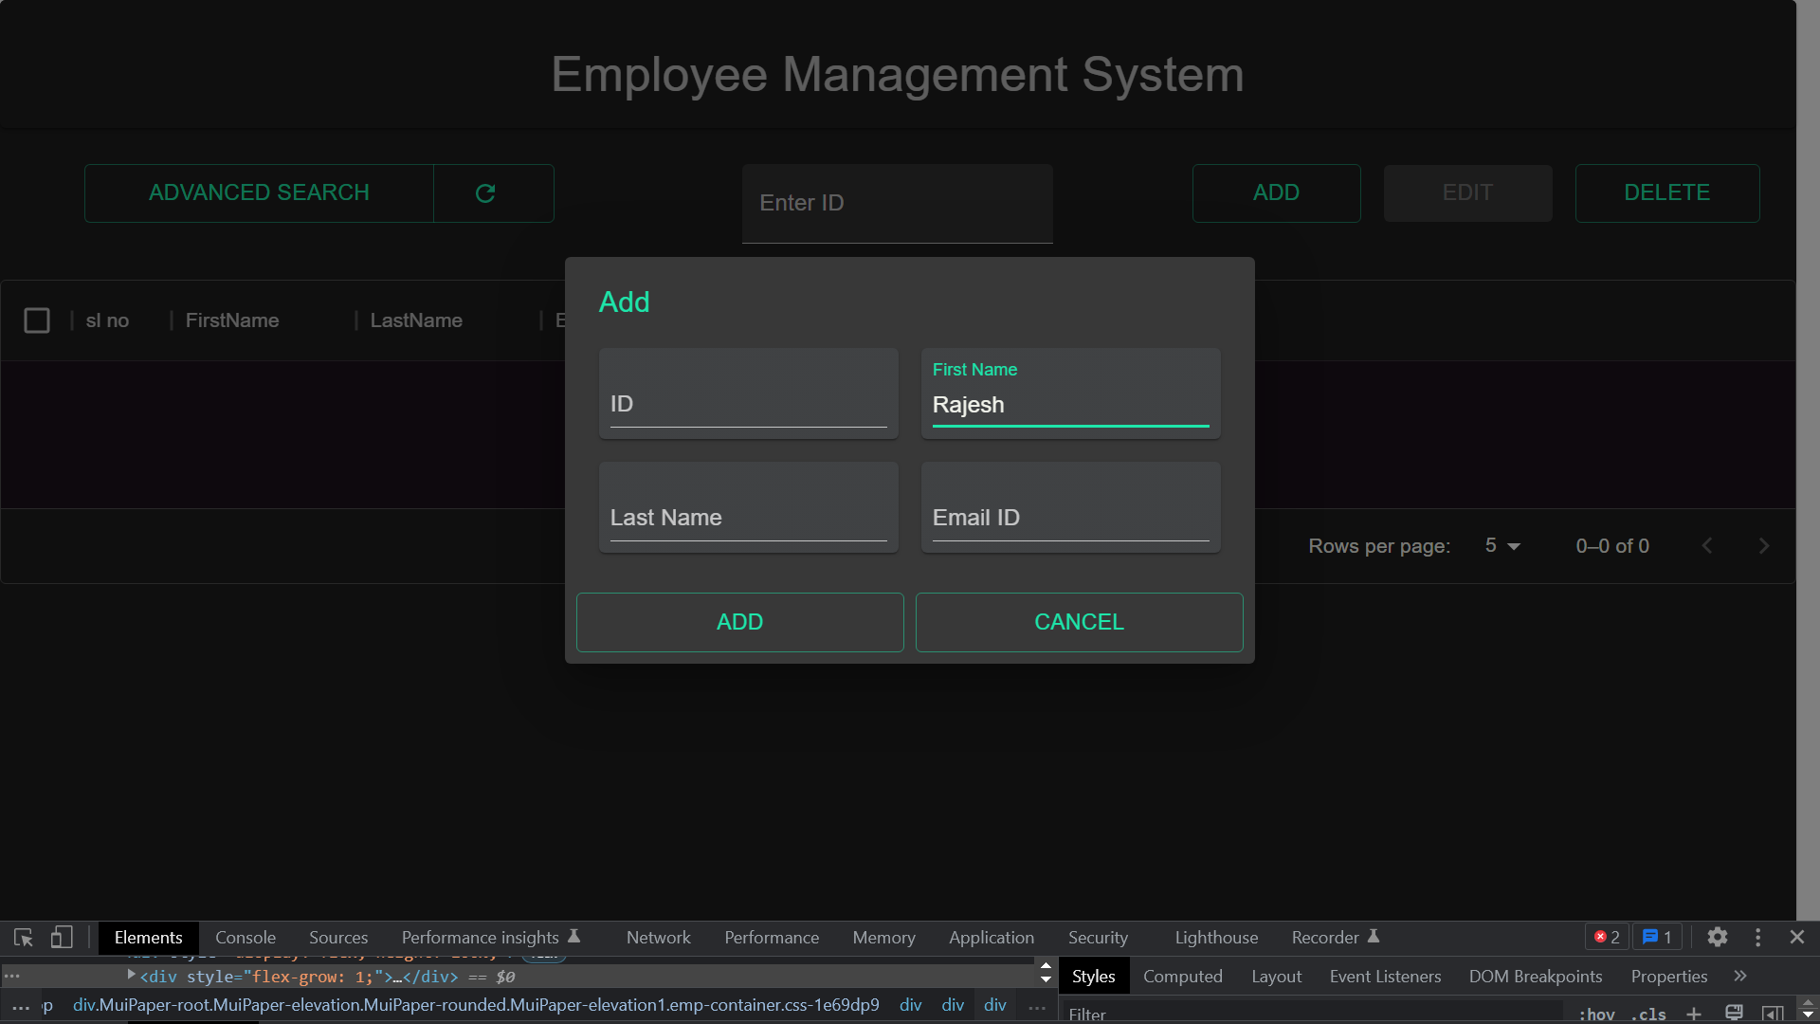Click the ADD button in the top toolbar
The image size is (1820, 1024).
[x=1277, y=193]
